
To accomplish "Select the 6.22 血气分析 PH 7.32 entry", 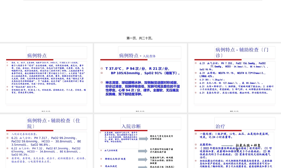I will [x=46, y=151].
